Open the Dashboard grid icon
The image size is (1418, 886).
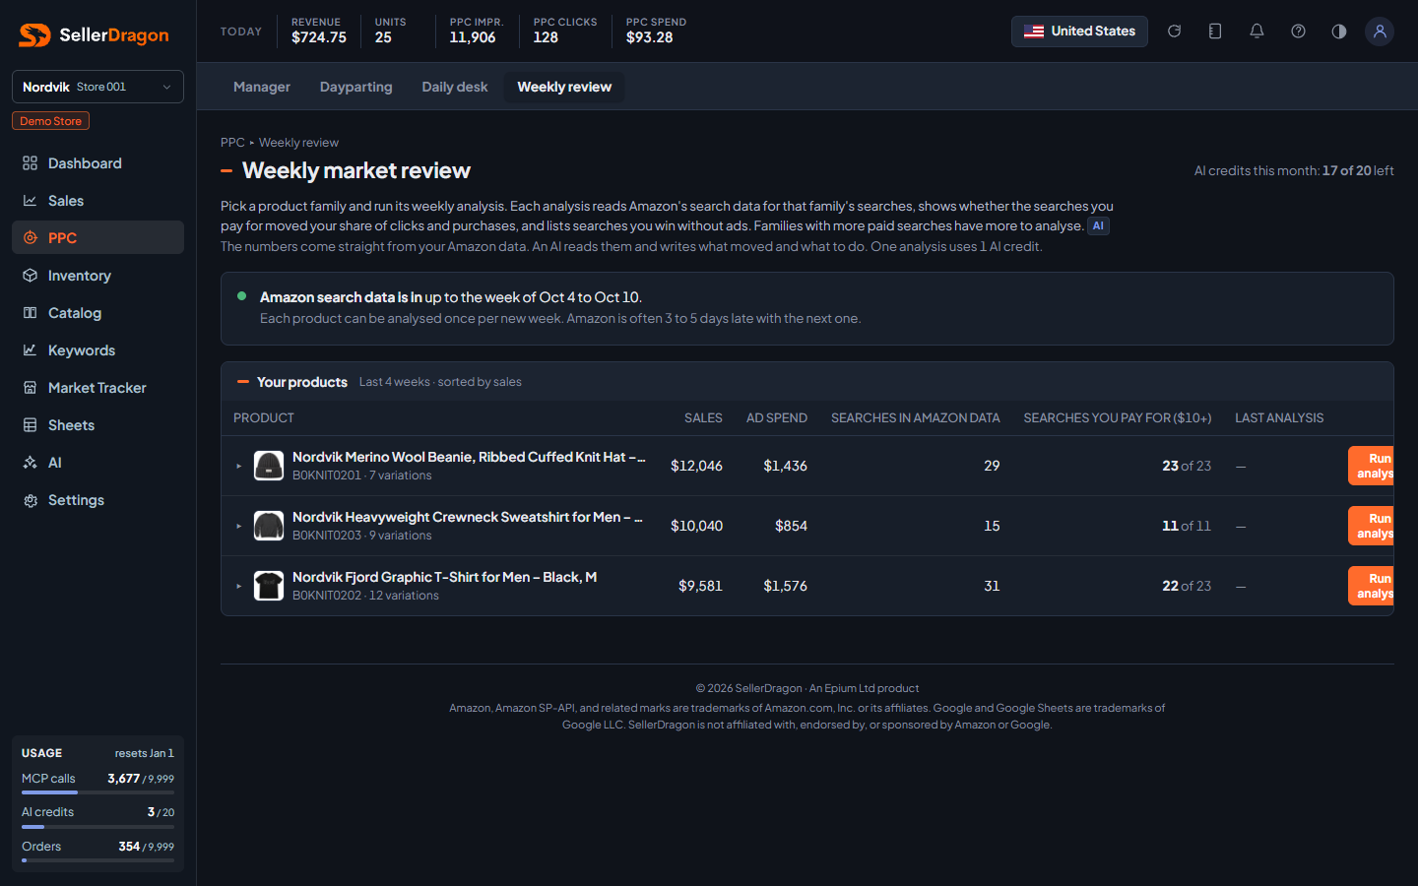point(31,163)
